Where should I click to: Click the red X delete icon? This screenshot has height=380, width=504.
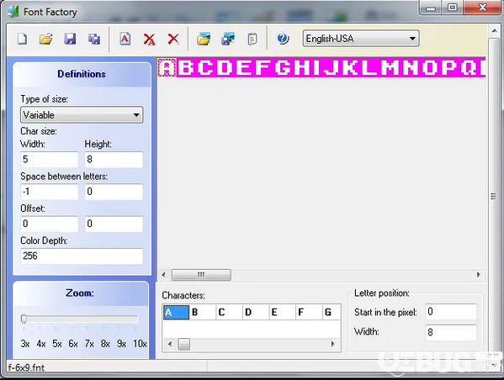[173, 39]
